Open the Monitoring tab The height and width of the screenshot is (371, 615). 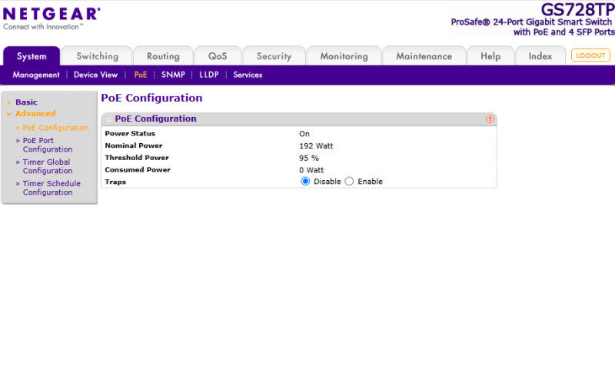tap(344, 56)
